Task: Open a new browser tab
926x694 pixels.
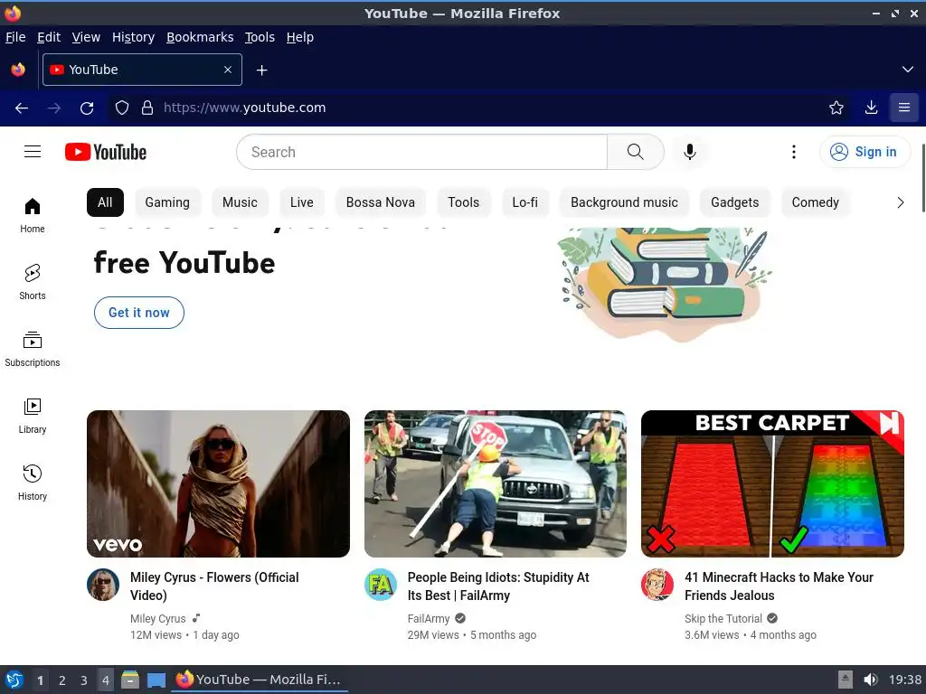Action: pos(261,70)
